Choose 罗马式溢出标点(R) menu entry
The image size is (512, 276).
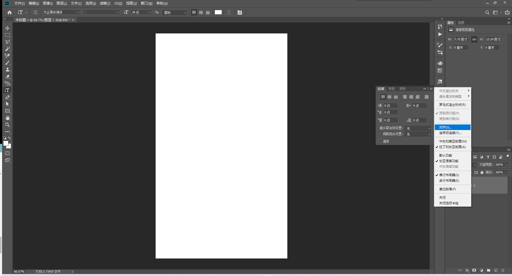[x=453, y=105]
